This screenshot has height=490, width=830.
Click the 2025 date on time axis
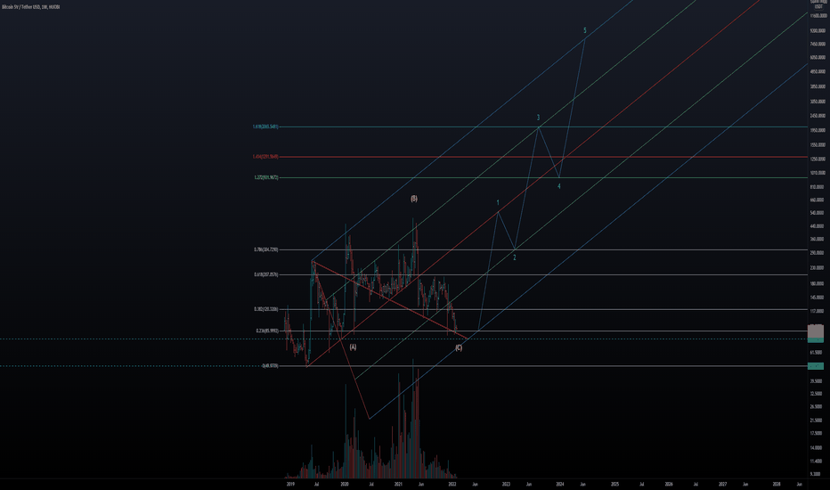(x=614, y=484)
